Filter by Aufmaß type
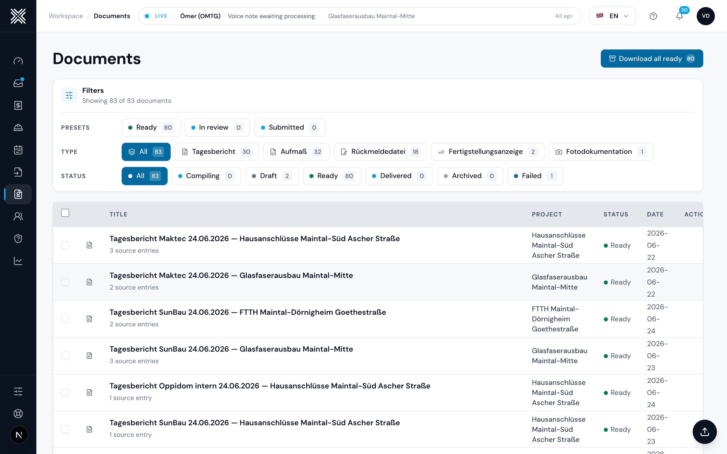 click(296, 152)
